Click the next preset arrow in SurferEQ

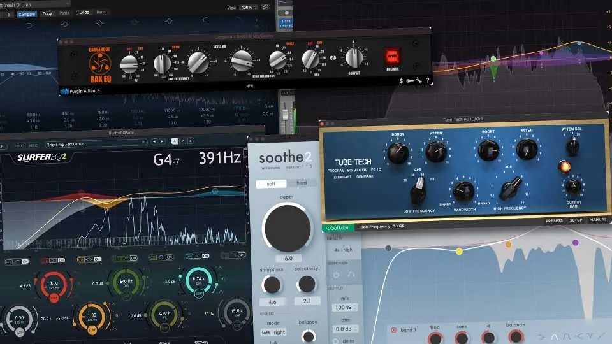(162, 141)
